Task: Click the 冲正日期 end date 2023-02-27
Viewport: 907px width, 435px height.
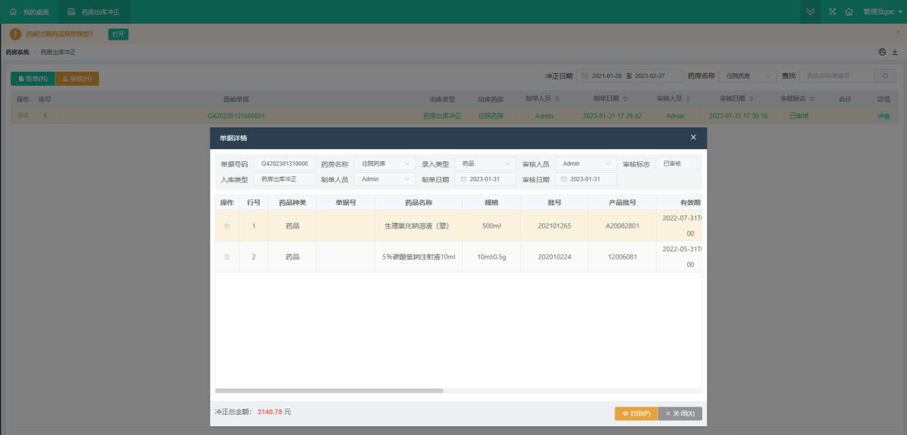Action: coord(649,76)
